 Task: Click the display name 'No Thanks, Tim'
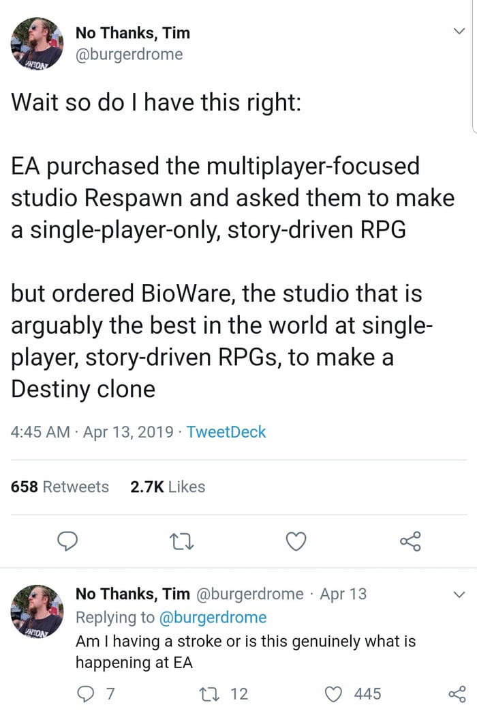(x=134, y=32)
